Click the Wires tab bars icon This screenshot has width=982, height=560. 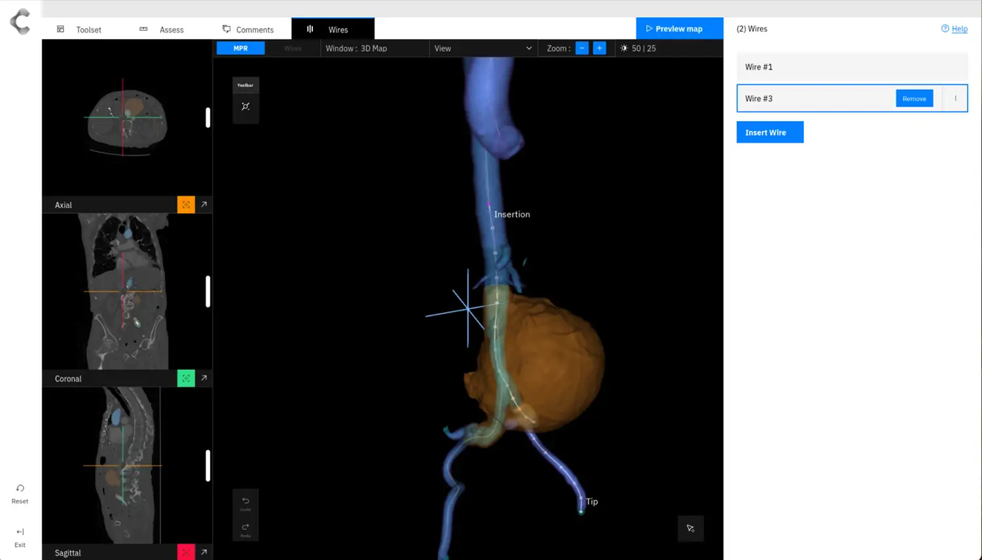coord(310,29)
